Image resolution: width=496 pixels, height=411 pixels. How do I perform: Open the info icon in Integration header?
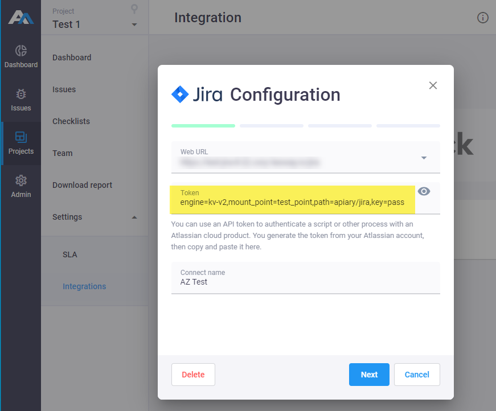click(x=483, y=18)
